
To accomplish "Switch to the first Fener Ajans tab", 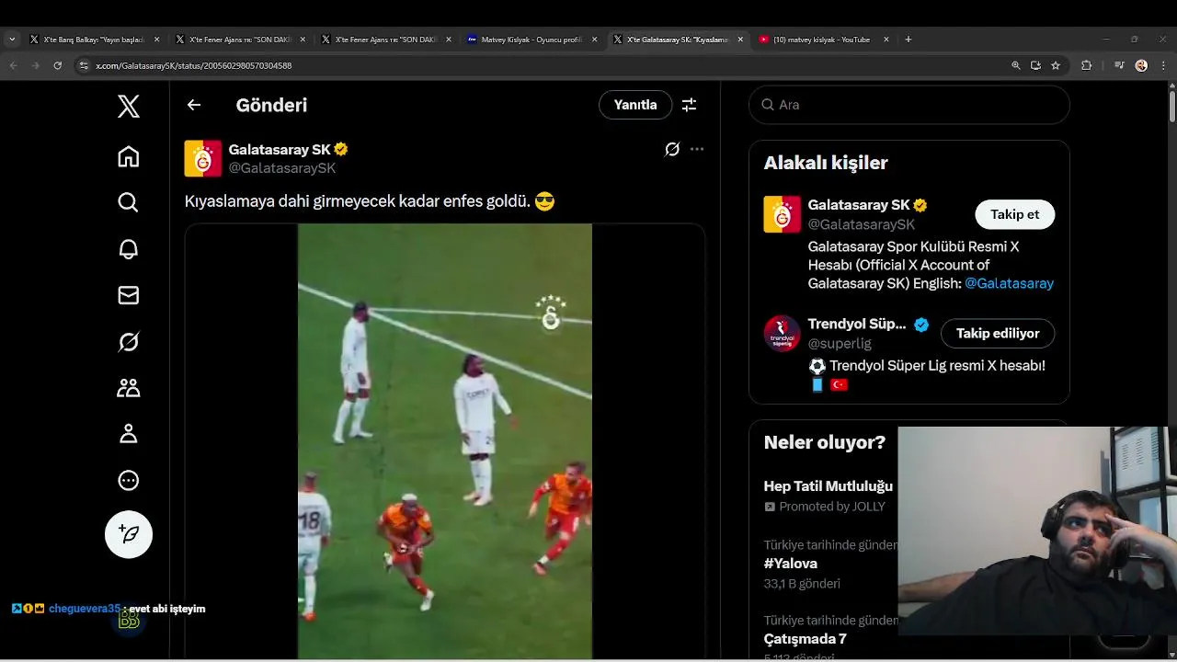I will tap(240, 40).
